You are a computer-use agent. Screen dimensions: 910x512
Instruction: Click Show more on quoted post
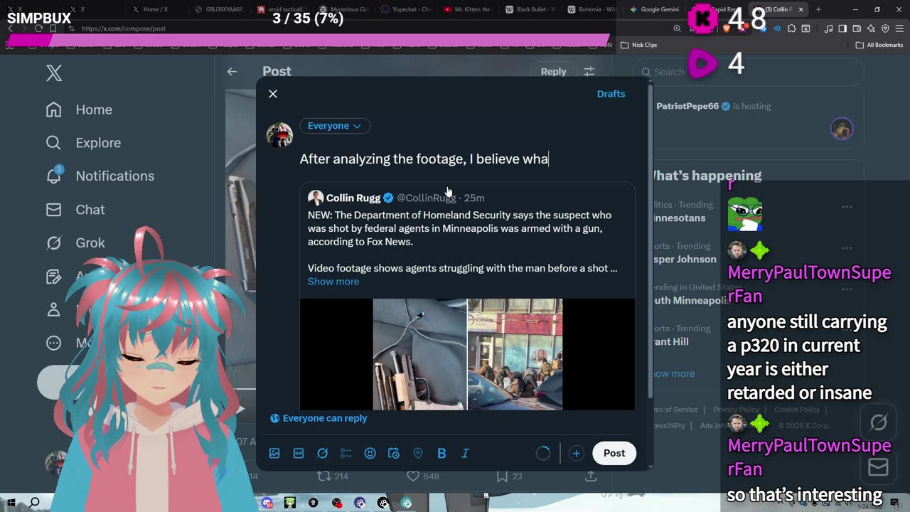[x=333, y=282]
